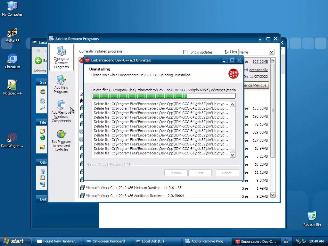Click the last Delete file log line

pyautogui.click(x=161, y=153)
